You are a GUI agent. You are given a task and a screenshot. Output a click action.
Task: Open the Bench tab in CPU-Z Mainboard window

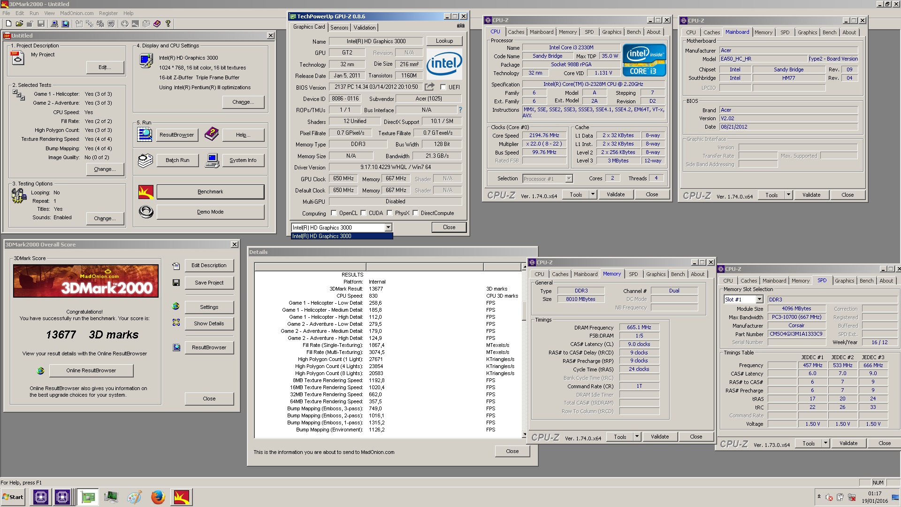click(829, 32)
